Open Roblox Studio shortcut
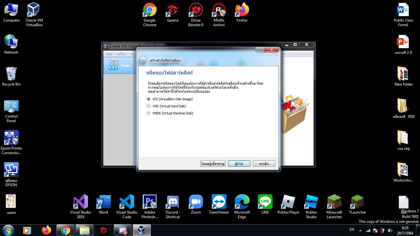 311,206
